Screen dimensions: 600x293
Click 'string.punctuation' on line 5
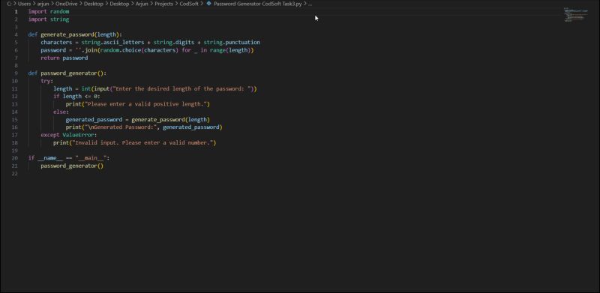pyautogui.click(x=232, y=42)
